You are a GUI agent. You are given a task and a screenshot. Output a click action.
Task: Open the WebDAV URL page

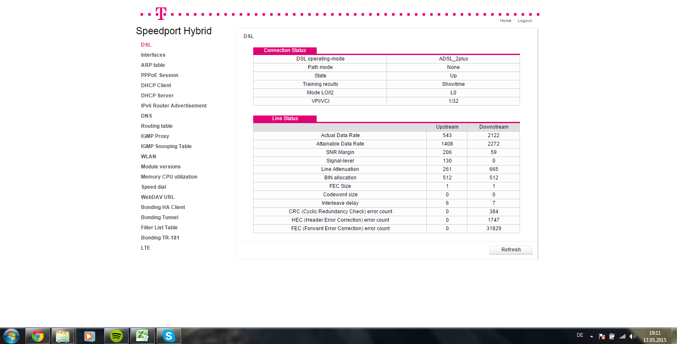pyautogui.click(x=158, y=197)
